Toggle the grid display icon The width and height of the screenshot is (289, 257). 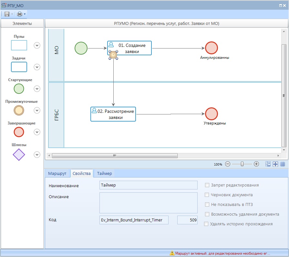283,164
